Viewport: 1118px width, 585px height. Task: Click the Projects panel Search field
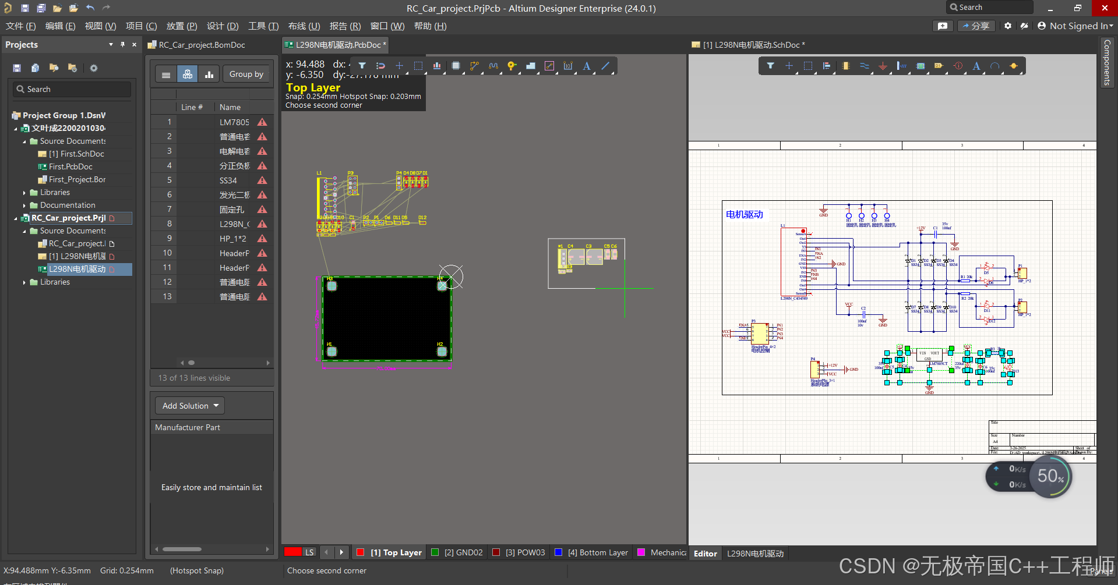[x=72, y=89]
